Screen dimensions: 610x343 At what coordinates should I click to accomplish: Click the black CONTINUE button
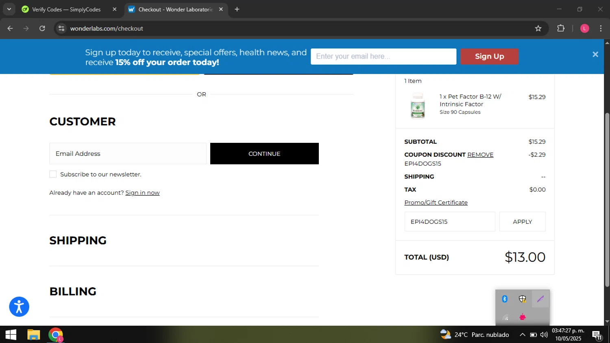pyautogui.click(x=264, y=153)
